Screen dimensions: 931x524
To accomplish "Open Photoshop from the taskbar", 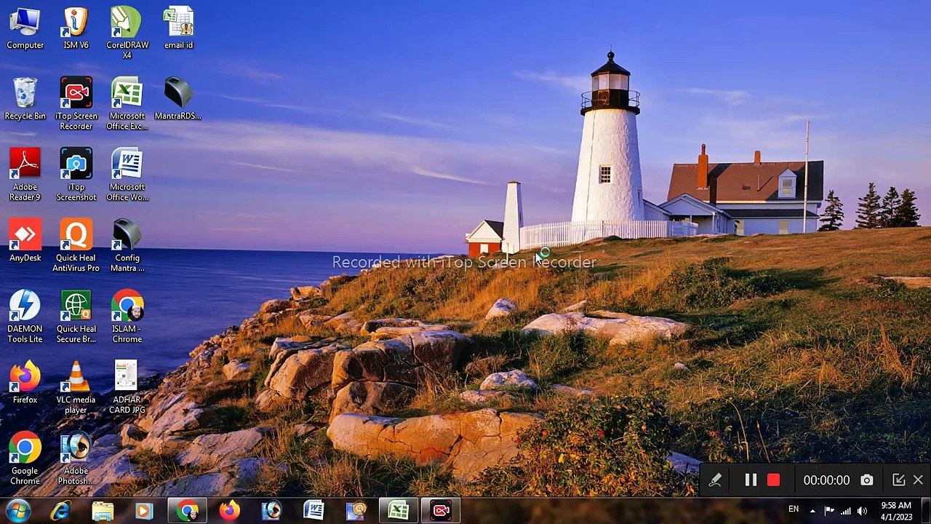I will (271, 511).
